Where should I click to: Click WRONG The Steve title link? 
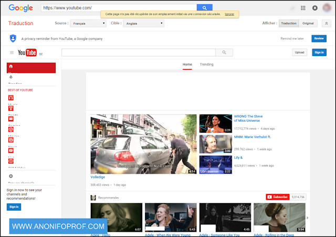[248, 118]
